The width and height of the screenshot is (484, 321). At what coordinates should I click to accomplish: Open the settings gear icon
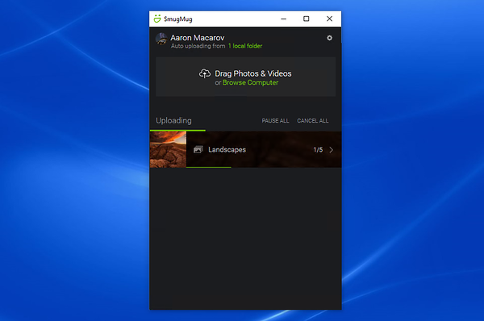(329, 38)
